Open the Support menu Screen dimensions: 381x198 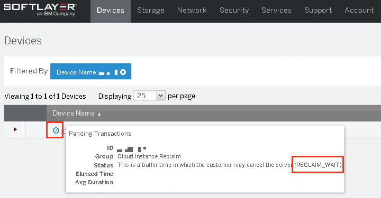tap(318, 10)
